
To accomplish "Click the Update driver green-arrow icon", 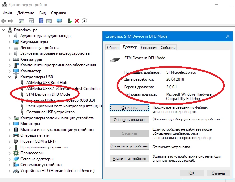I will point(69,21).
